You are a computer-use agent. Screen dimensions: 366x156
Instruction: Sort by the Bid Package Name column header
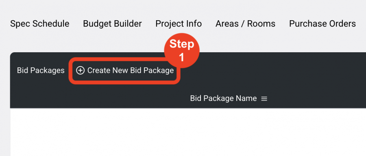tap(223, 98)
